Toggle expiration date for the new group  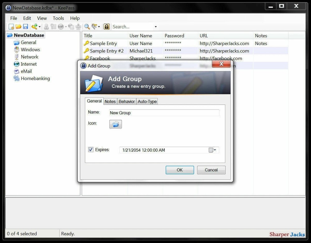91,150
